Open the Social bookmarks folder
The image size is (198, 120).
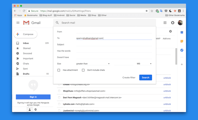[71, 15]
